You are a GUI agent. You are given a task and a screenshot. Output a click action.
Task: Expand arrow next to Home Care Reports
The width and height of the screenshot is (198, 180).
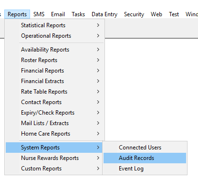coord(98,134)
